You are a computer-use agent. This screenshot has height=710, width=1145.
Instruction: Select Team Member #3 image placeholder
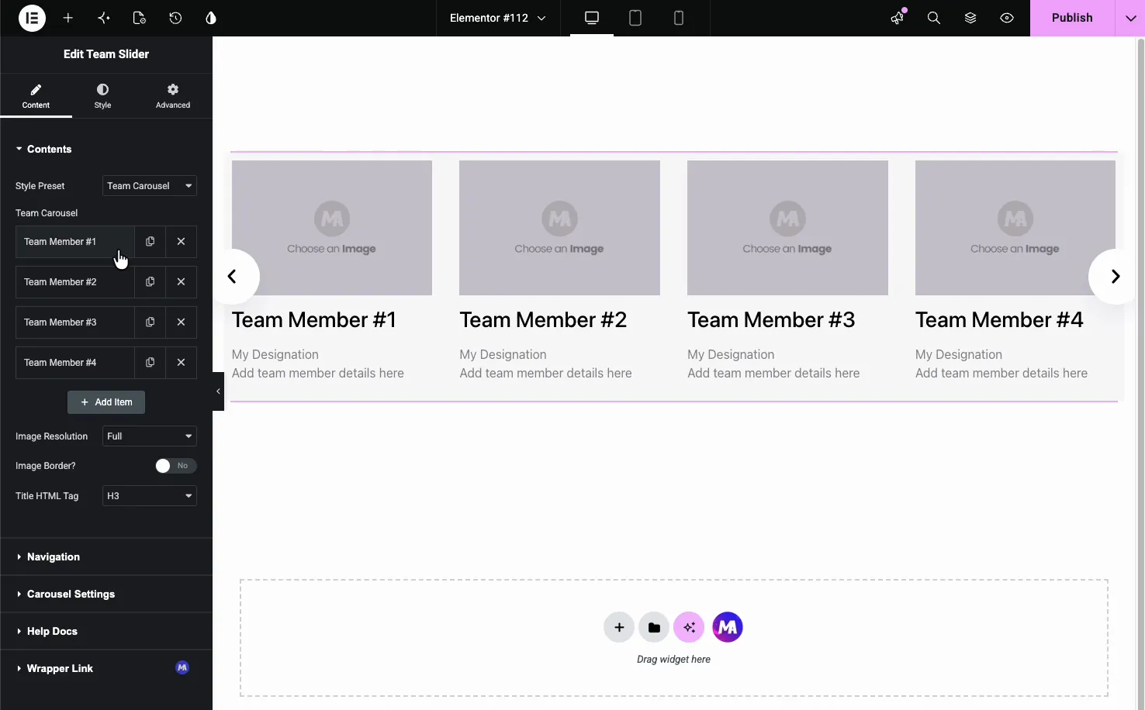pos(787,228)
